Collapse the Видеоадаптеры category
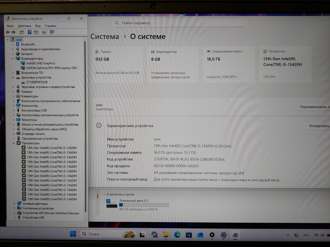The image size is (330, 247). click(x=13, y=59)
